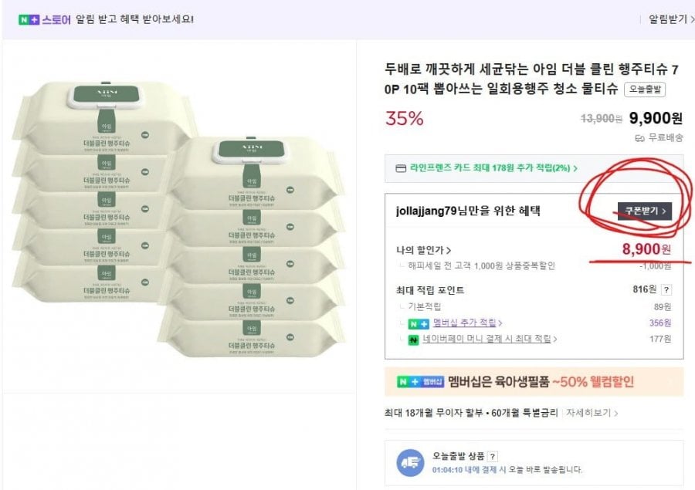
Task: Click the product title 아임 더블 클린 행주티슈
Action: (x=532, y=79)
